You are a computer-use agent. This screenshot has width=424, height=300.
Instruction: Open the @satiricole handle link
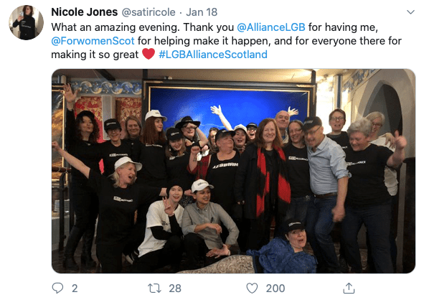149,12
